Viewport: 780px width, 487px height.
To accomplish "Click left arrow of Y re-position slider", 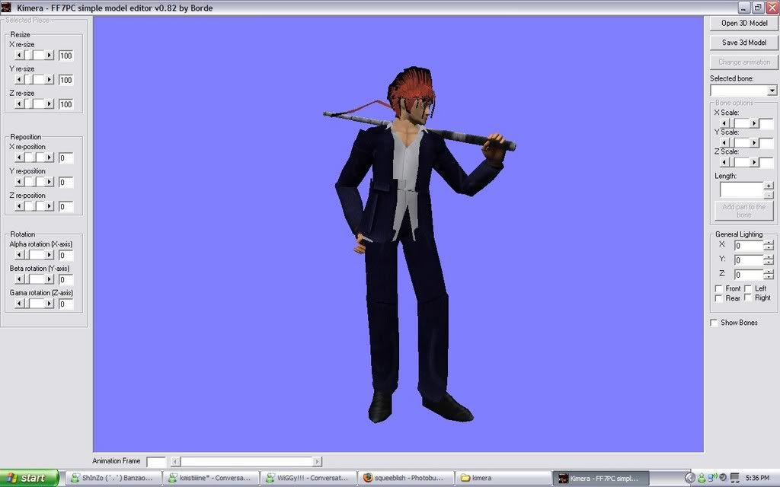I will (19, 182).
